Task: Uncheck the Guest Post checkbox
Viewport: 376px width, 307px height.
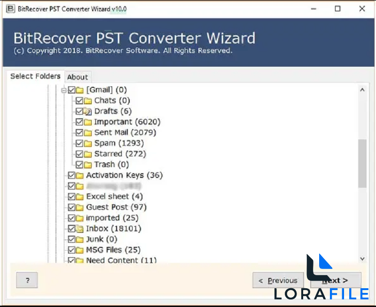Action: [x=71, y=207]
